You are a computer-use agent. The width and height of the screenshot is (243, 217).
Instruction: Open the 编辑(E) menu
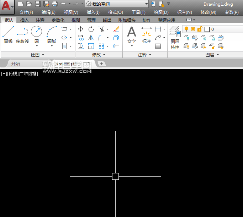coord(48,12)
